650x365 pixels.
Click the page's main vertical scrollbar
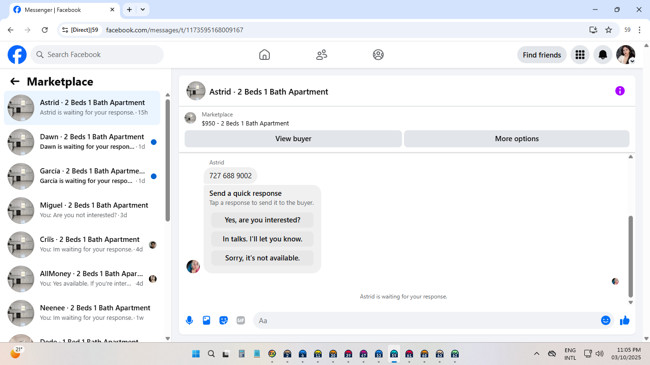(x=646, y=192)
